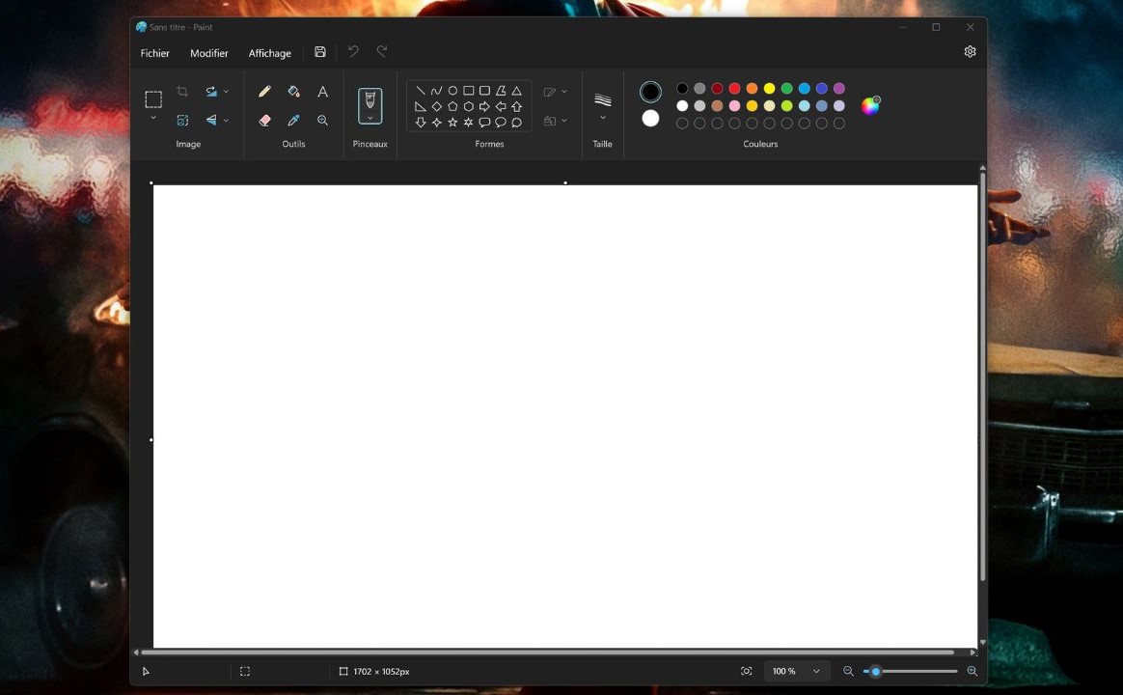Screen dimensions: 1123x695
Task: Expand the Taille size dropdown
Action: (603, 118)
